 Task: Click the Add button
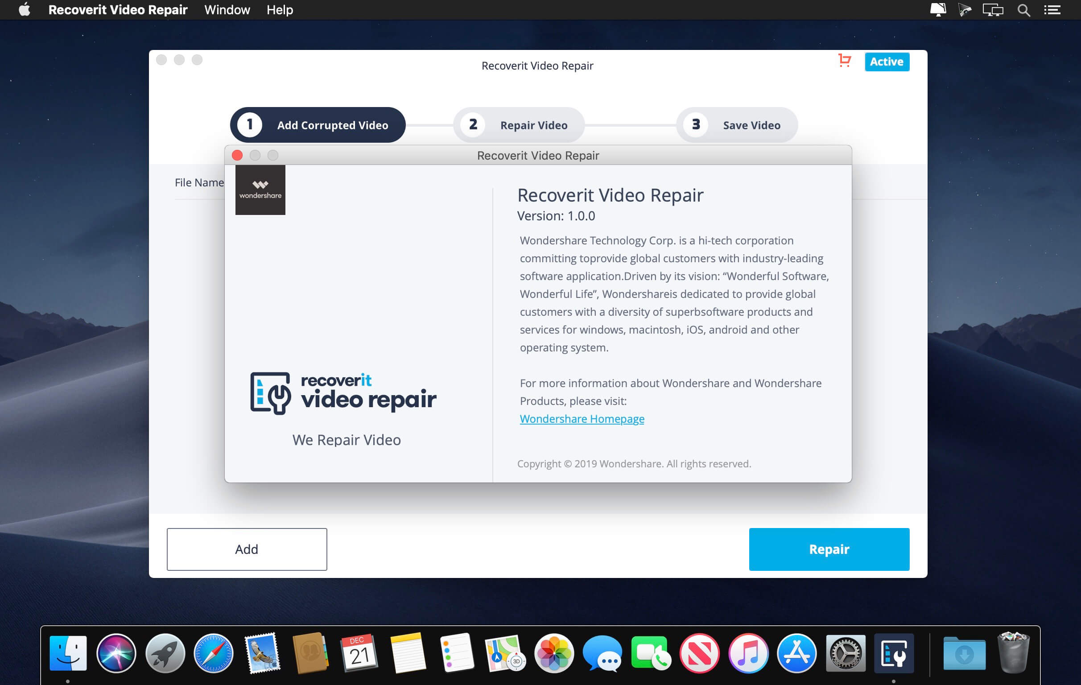point(247,549)
